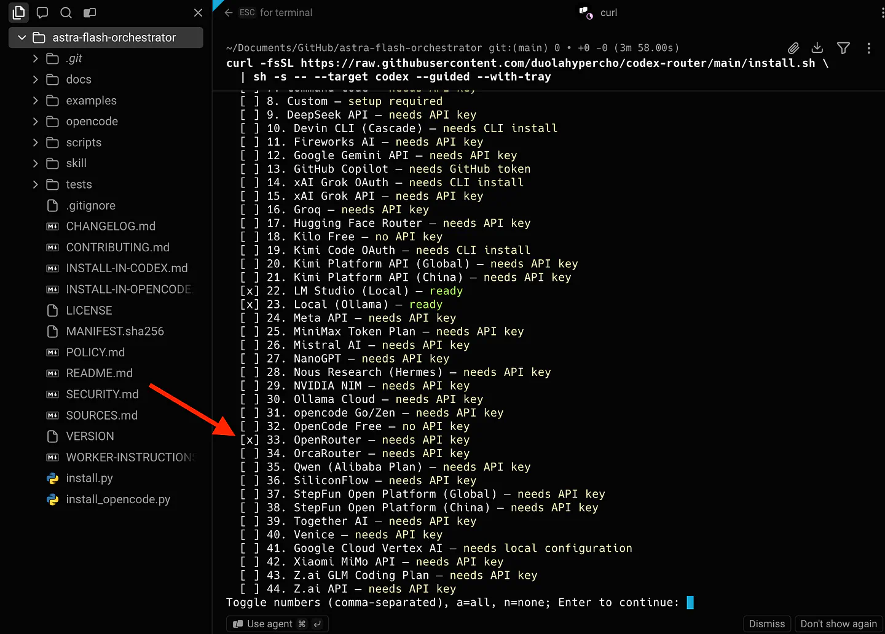The image size is (885, 634).
Task: Toggle the split layout panel icon
Action: click(x=90, y=12)
